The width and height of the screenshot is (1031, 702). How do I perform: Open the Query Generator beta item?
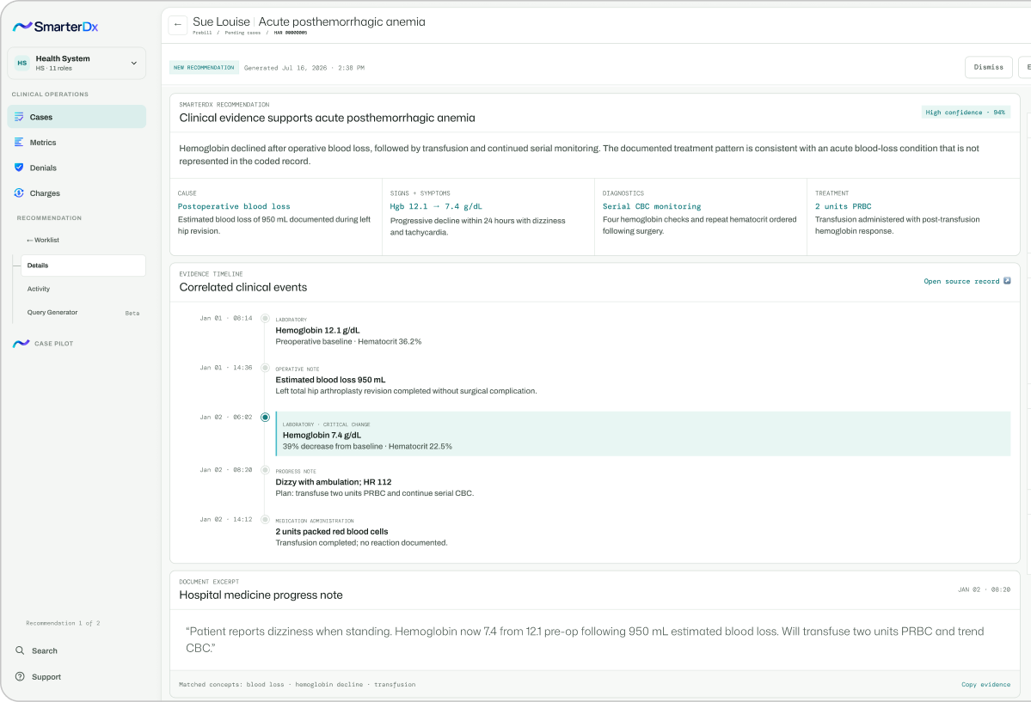pyautogui.click(x=83, y=313)
